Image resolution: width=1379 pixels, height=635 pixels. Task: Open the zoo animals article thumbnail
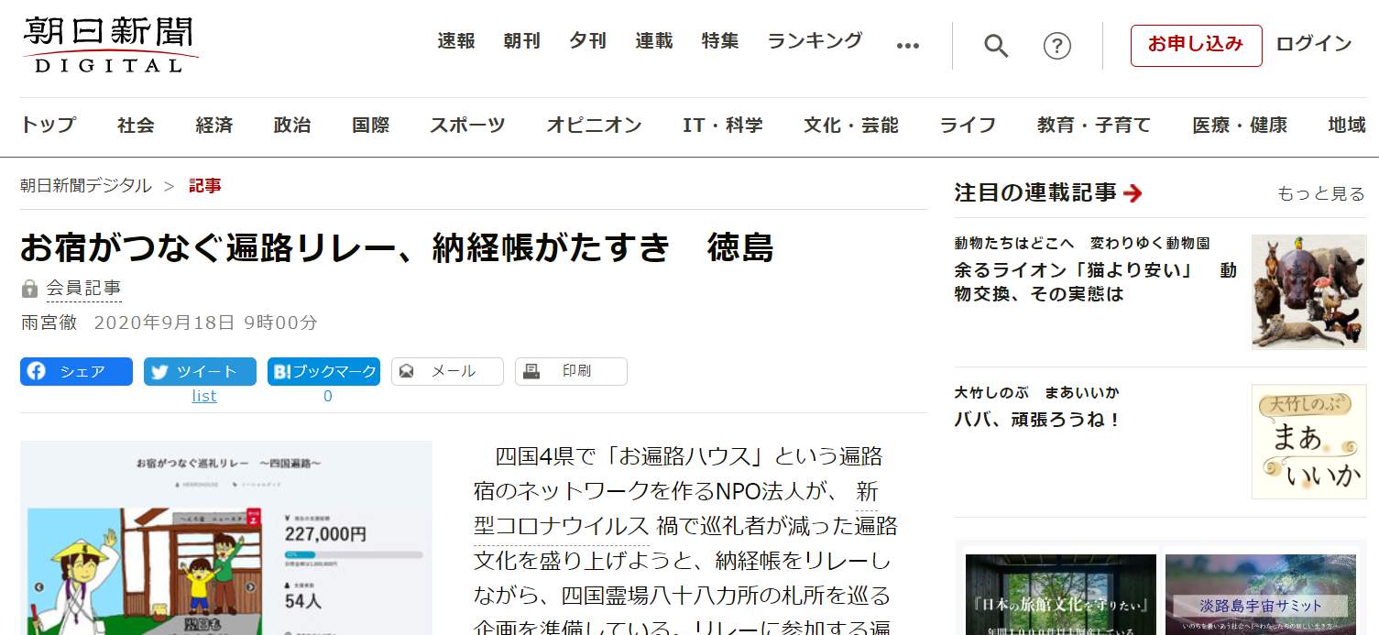click(1308, 291)
